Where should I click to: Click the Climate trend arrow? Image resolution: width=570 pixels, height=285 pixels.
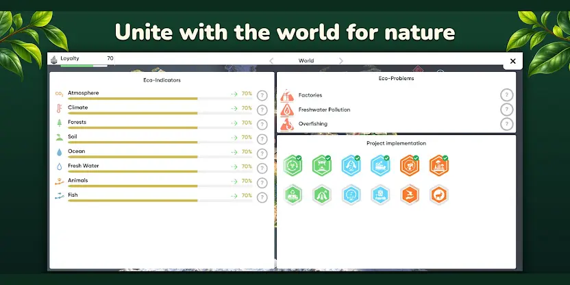(x=234, y=108)
